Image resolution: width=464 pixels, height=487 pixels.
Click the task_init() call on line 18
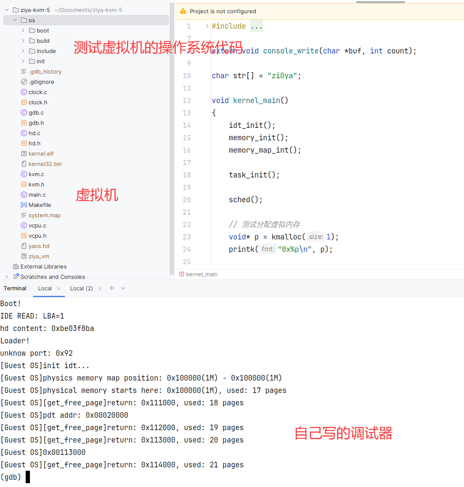(x=254, y=174)
